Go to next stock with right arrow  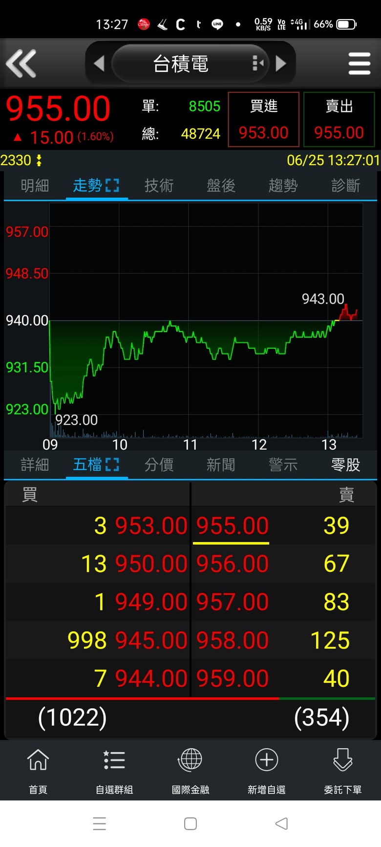(281, 64)
